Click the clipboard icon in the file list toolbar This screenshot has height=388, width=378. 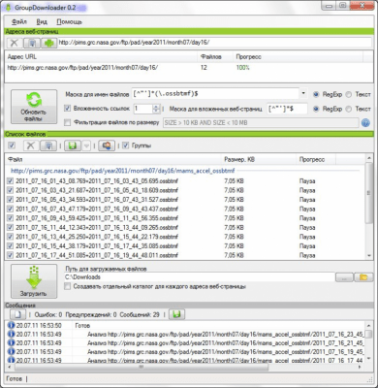click(48, 145)
